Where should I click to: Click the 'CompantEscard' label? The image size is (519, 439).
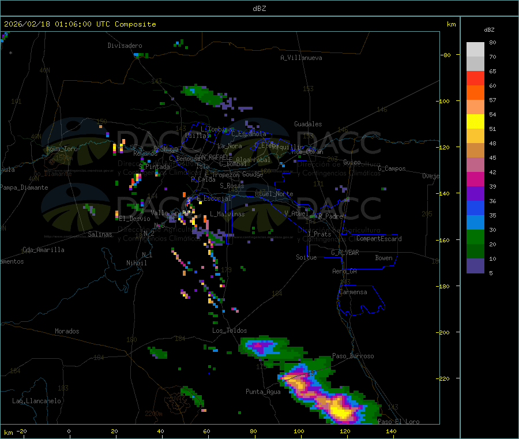tap(379, 238)
